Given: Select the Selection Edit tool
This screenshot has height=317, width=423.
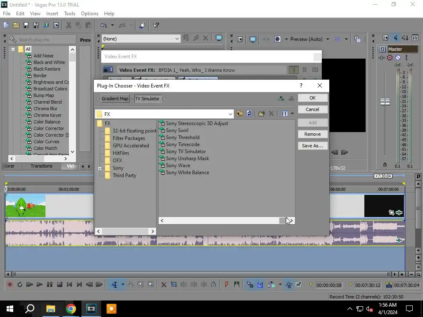Looking at the screenshot, I should click(140, 284).
